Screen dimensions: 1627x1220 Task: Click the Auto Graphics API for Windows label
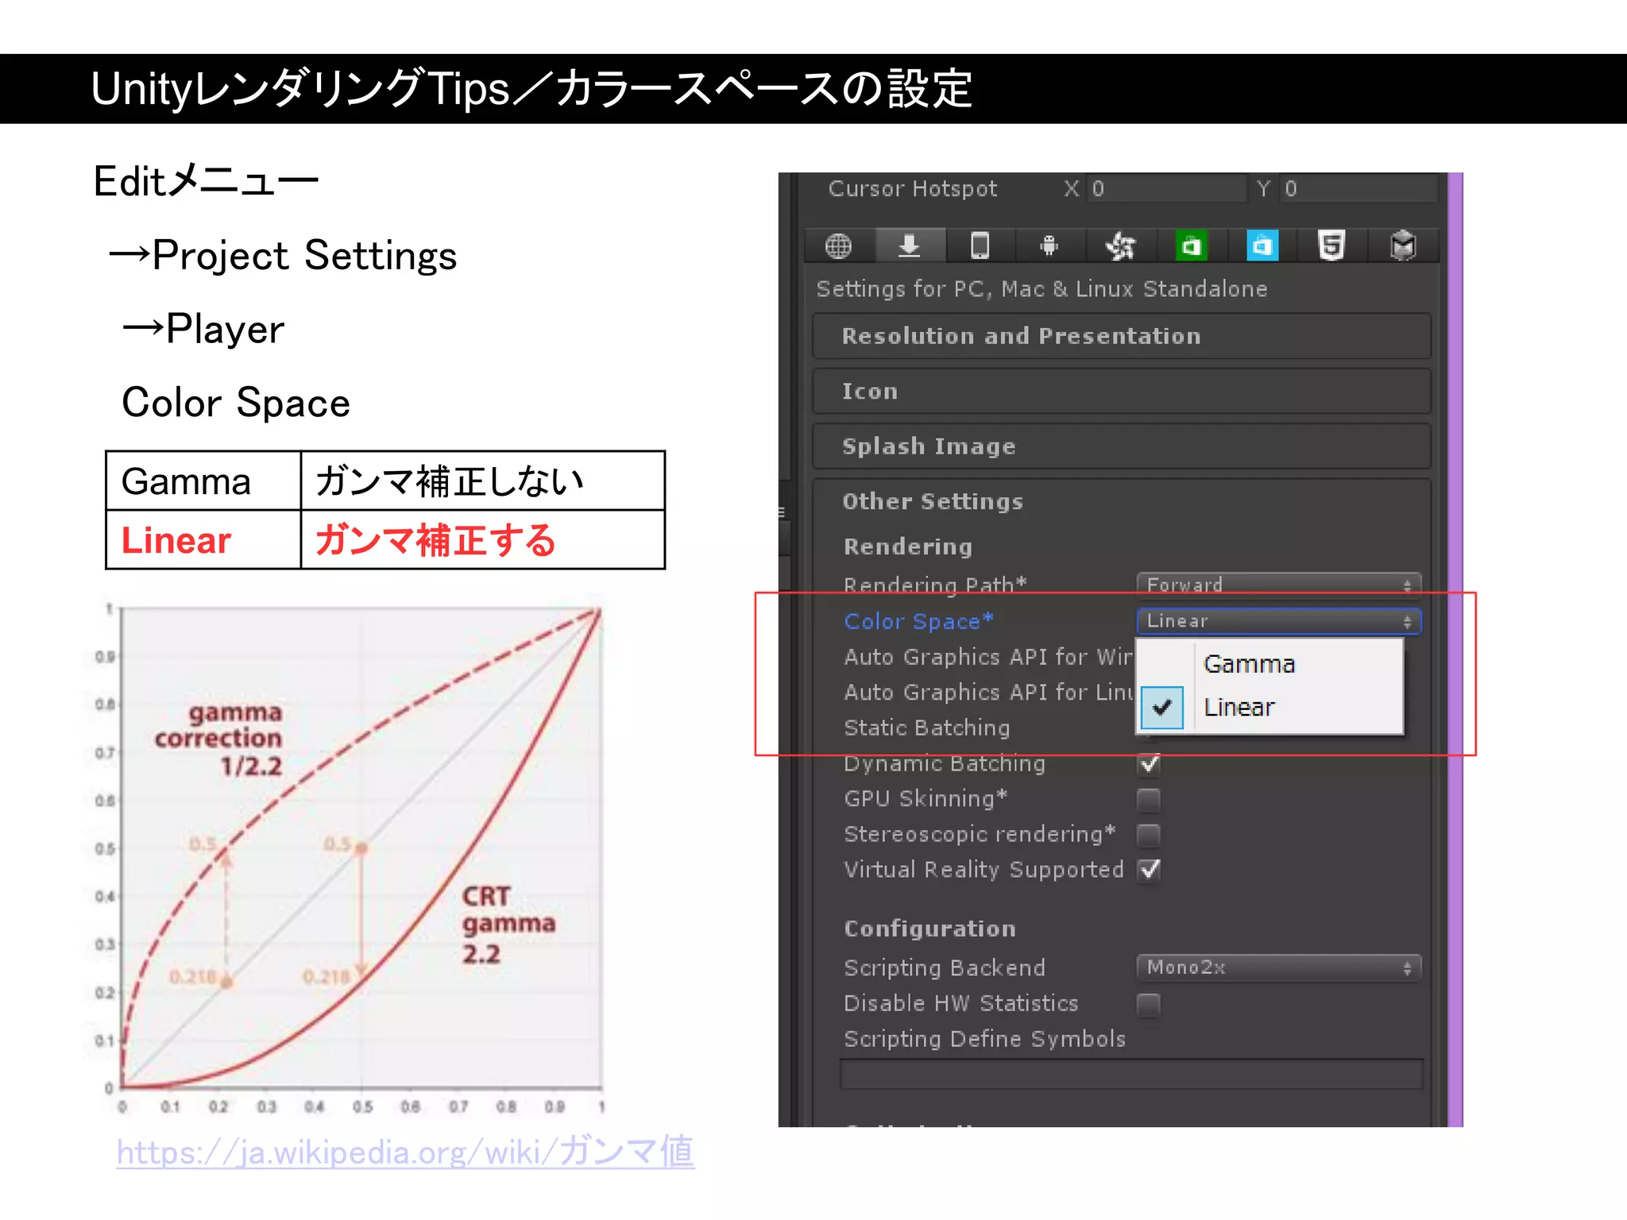pyautogui.click(x=988, y=657)
